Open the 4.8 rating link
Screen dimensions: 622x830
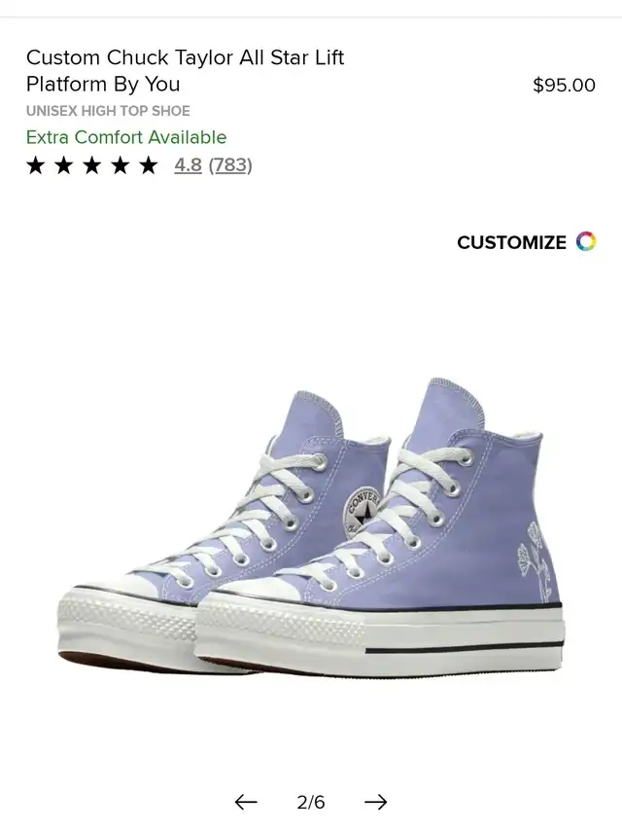pyautogui.click(x=188, y=165)
